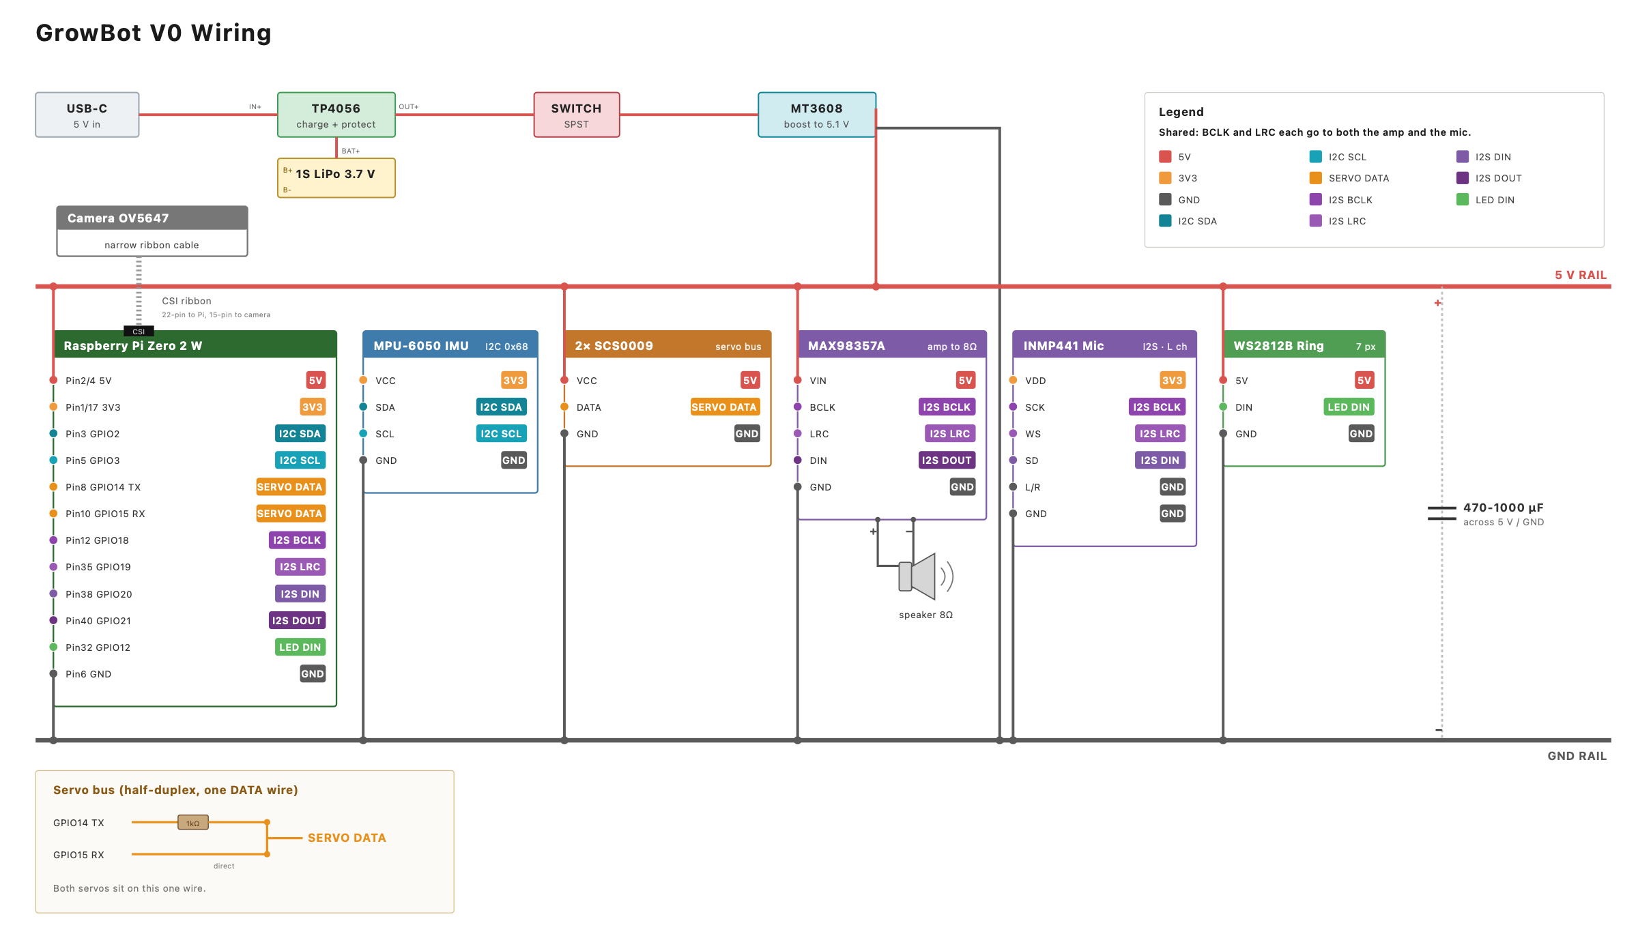The width and height of the screenshot is (1638, 936).
Task: Select the SWITCH SPST block
Action: (x=577, y=115)
